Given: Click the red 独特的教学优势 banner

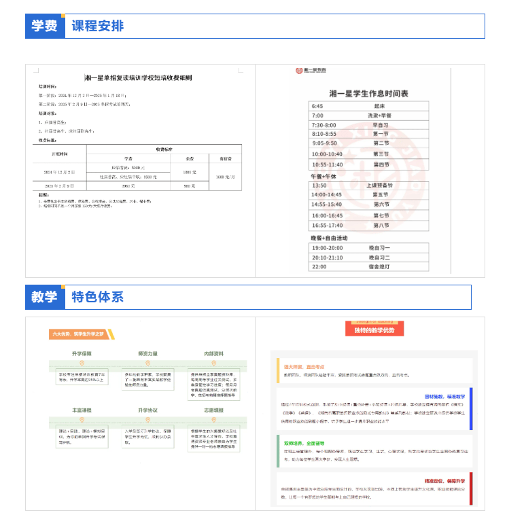Looking at the screenshot, I should [x=374, y=329].
